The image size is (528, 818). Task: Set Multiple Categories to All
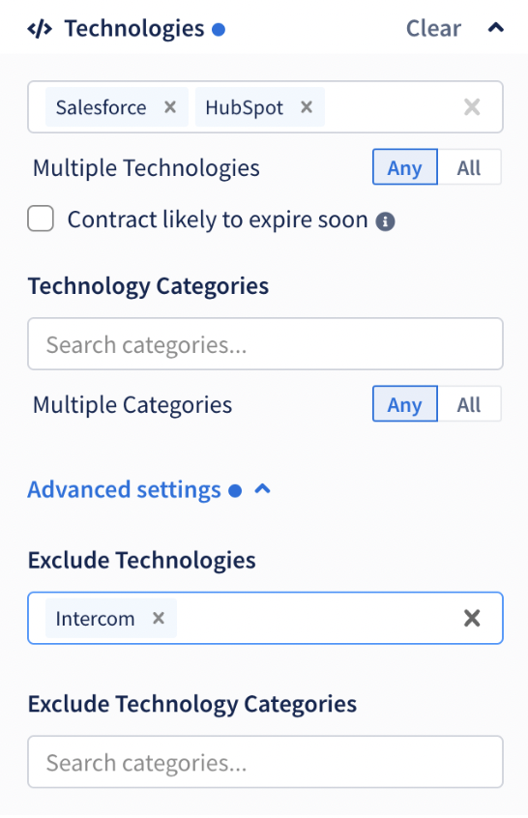point(469,404)
